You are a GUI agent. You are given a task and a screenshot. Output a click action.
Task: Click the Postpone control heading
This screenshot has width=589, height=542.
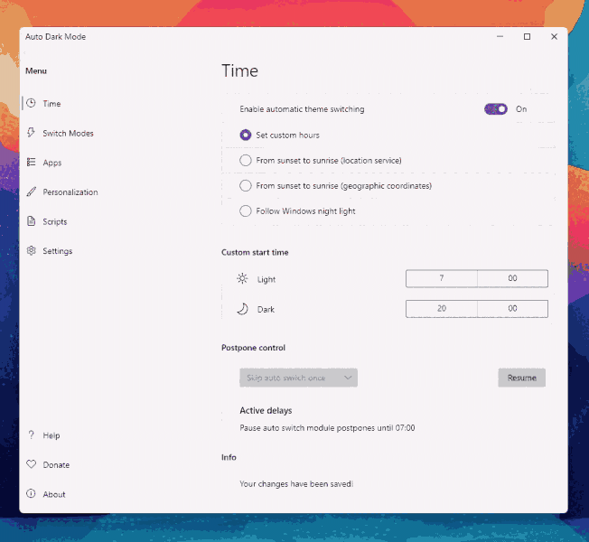(253, 348)
